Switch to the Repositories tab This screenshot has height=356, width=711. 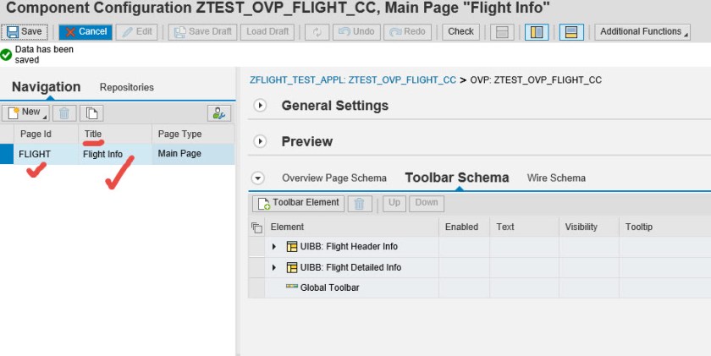[126, 87]
